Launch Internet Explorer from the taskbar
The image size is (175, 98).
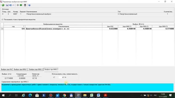click(24, 95)
